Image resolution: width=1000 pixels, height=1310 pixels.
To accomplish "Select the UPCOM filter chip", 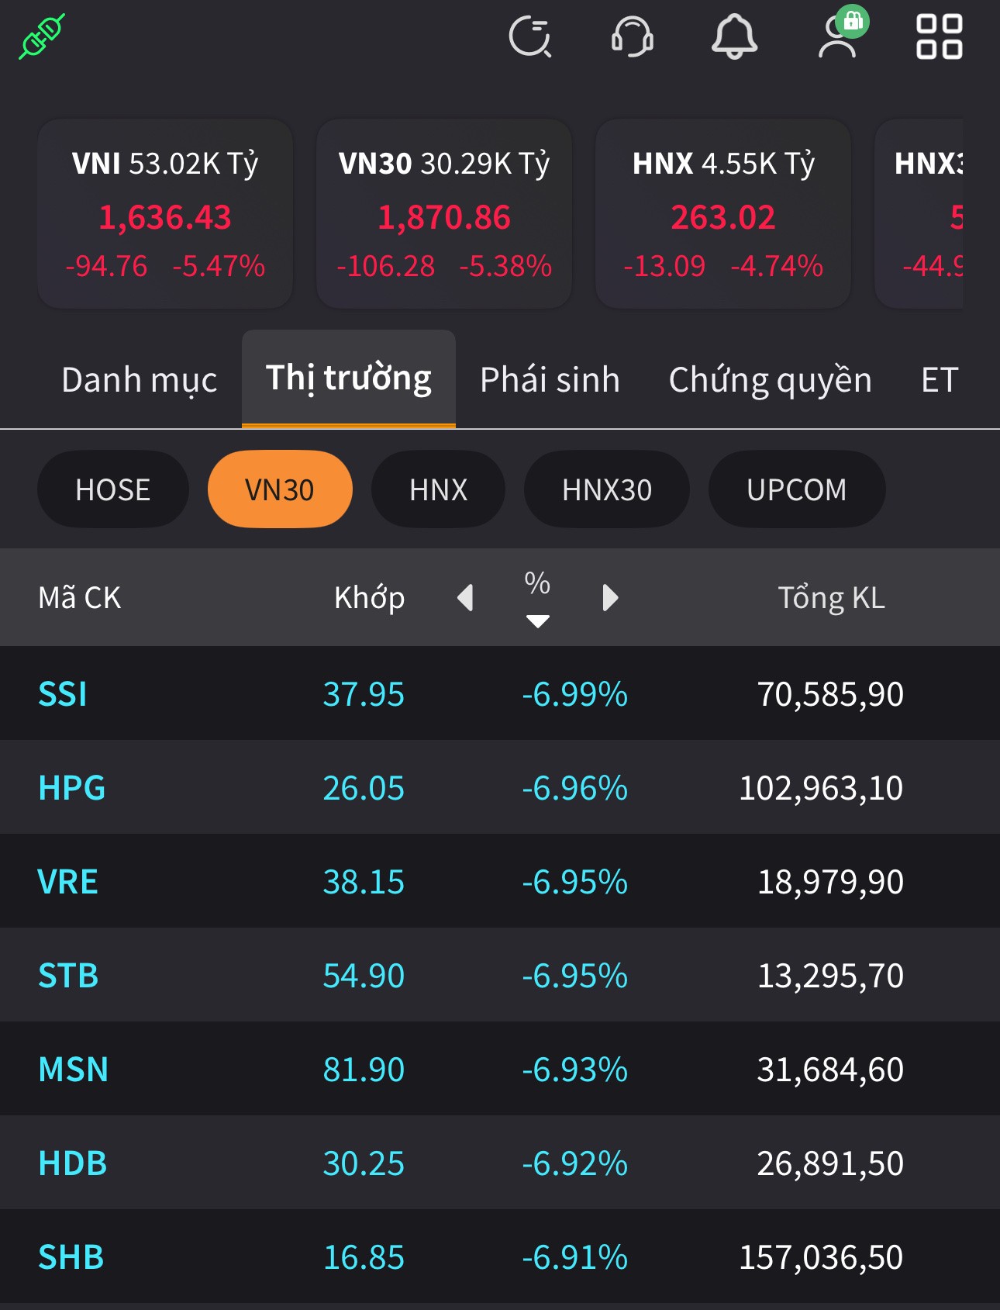I will pos(796,489).
